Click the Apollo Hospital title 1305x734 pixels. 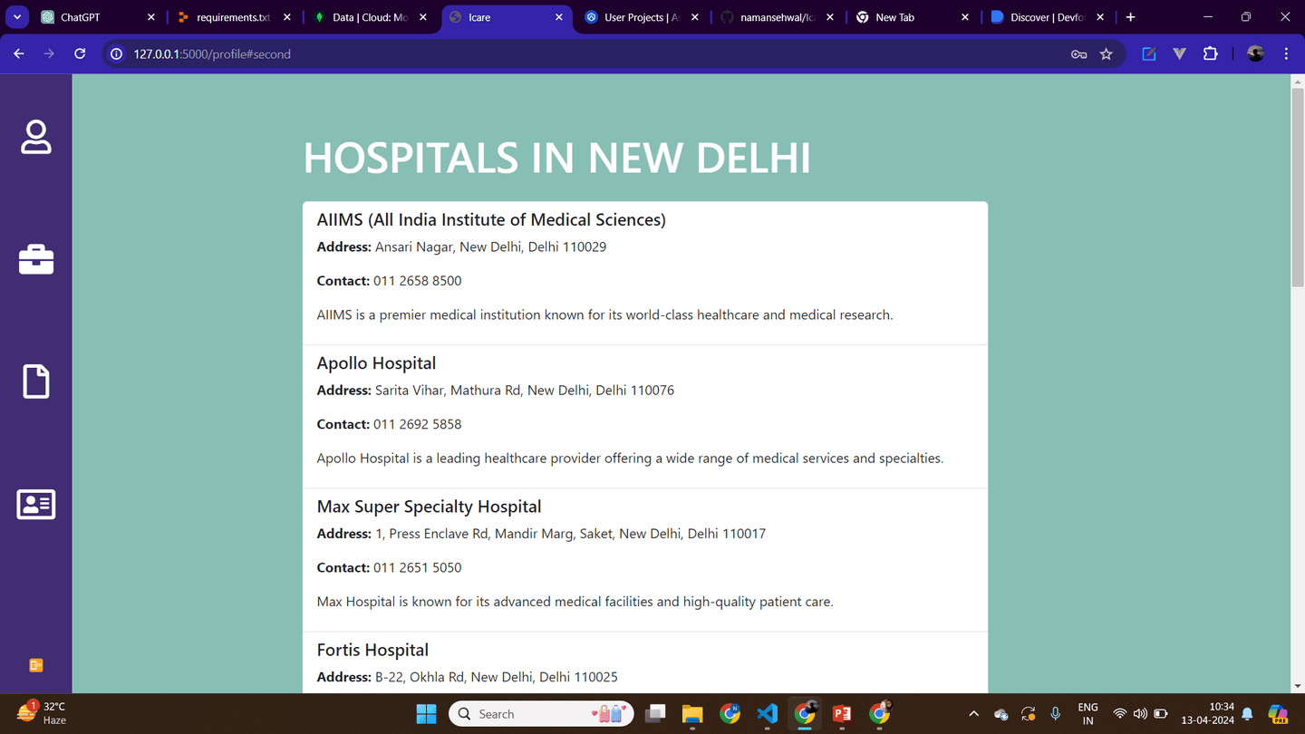tap(376, 363)
